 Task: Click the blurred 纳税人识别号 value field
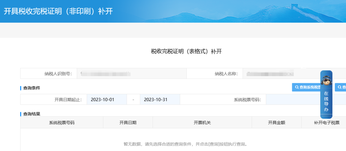(132, 73)
